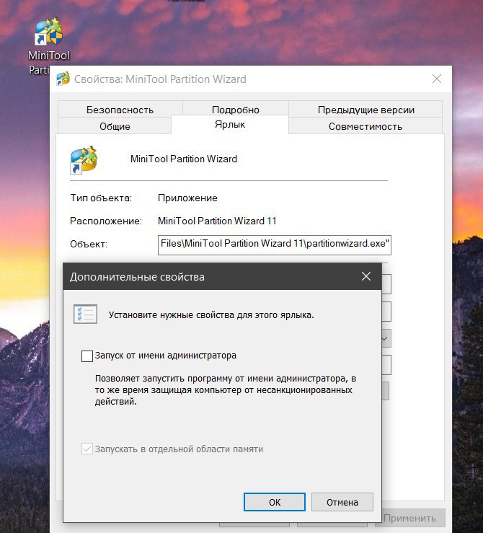483x533 pixels.
Task: Open the Подробно tab
Action: pos(236,110)
